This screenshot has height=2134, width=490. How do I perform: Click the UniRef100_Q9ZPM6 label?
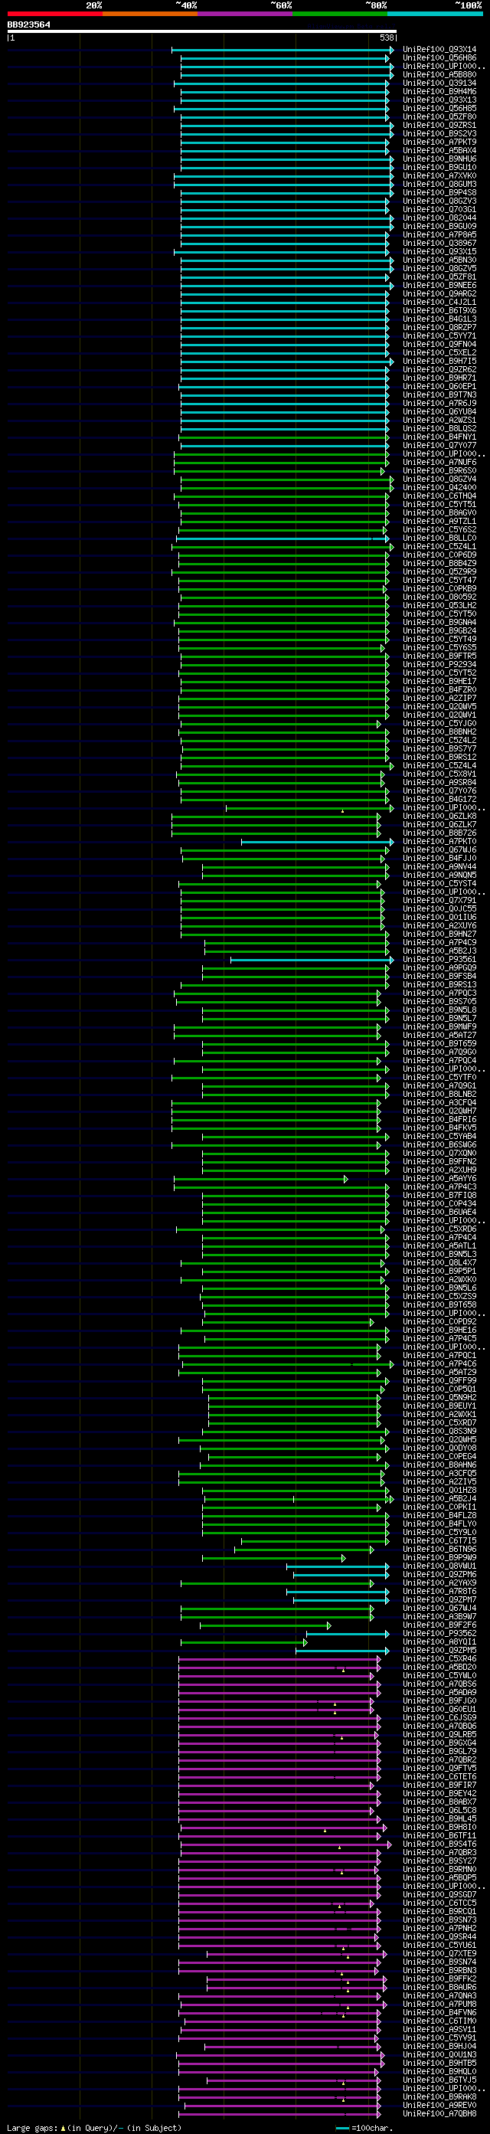pos(439,1574)
